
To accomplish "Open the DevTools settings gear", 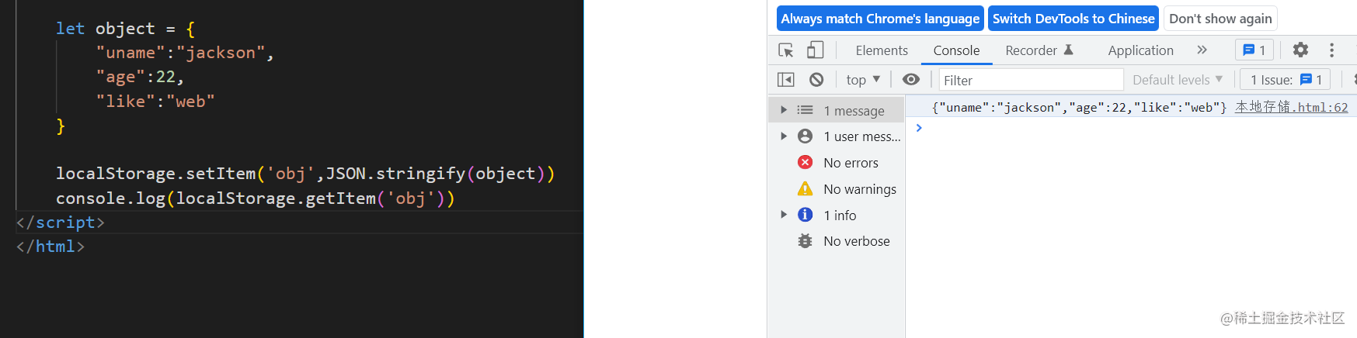I will click(1300, 50).
